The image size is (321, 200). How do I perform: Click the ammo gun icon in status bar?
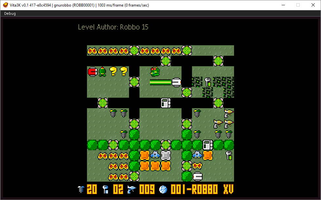(x=131, y=189)
